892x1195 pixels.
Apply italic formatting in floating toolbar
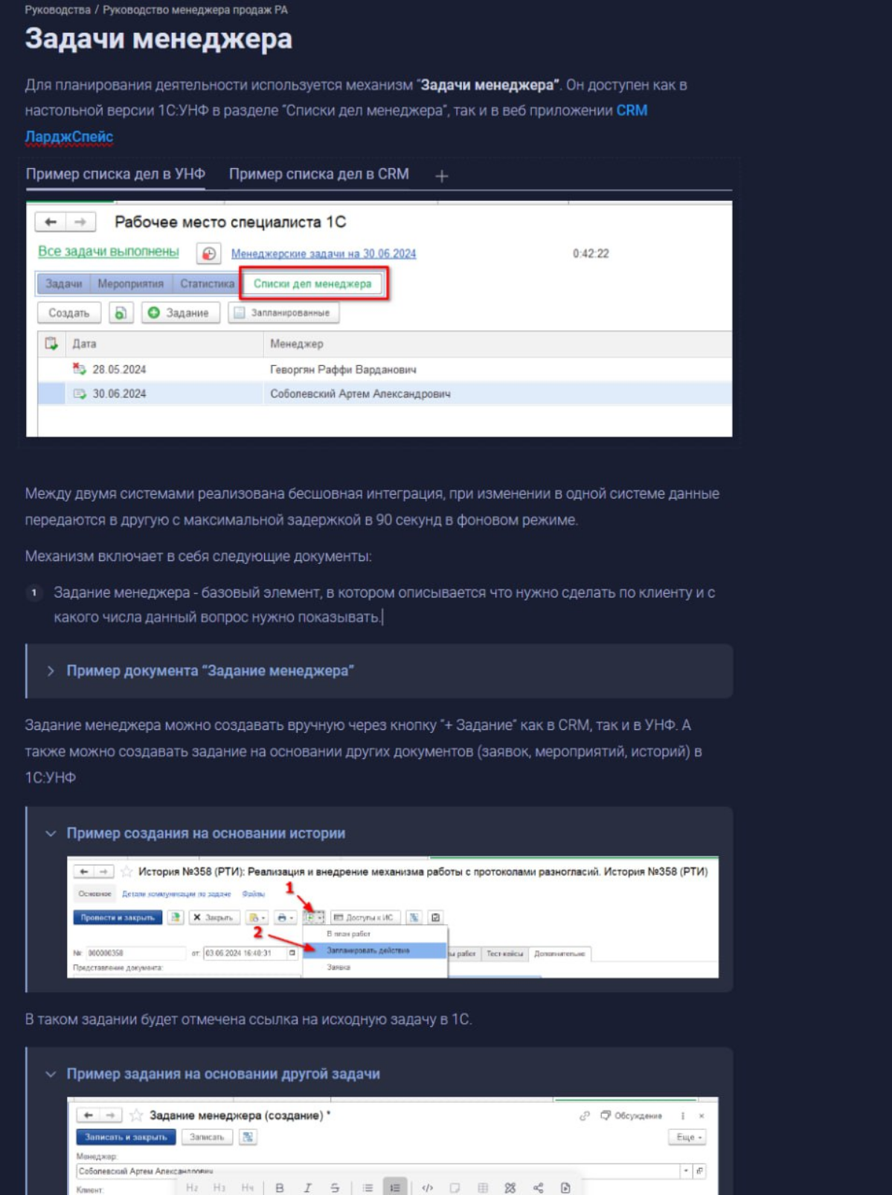(307, 1188)
